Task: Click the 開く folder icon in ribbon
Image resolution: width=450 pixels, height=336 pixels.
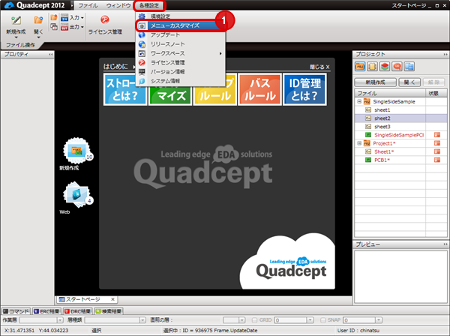Action: [38, 20]
